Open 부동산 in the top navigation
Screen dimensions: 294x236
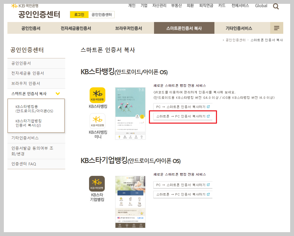177,6
